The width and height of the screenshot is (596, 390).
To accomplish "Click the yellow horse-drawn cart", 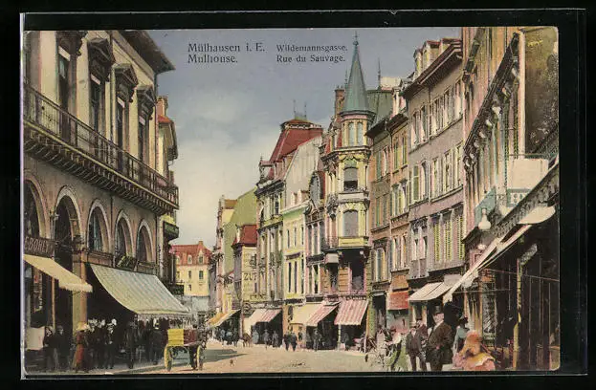I will pos(184,347).
